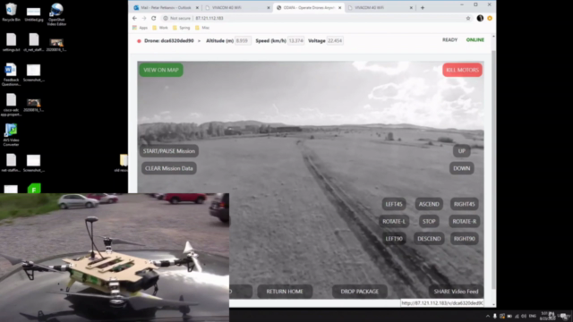573x322 pixels.
Task: Click the RIGHT45 button
Action: (x=465, y=204)
